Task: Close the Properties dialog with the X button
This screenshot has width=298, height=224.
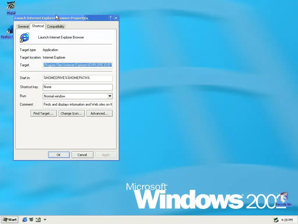Action: (116, 18)
